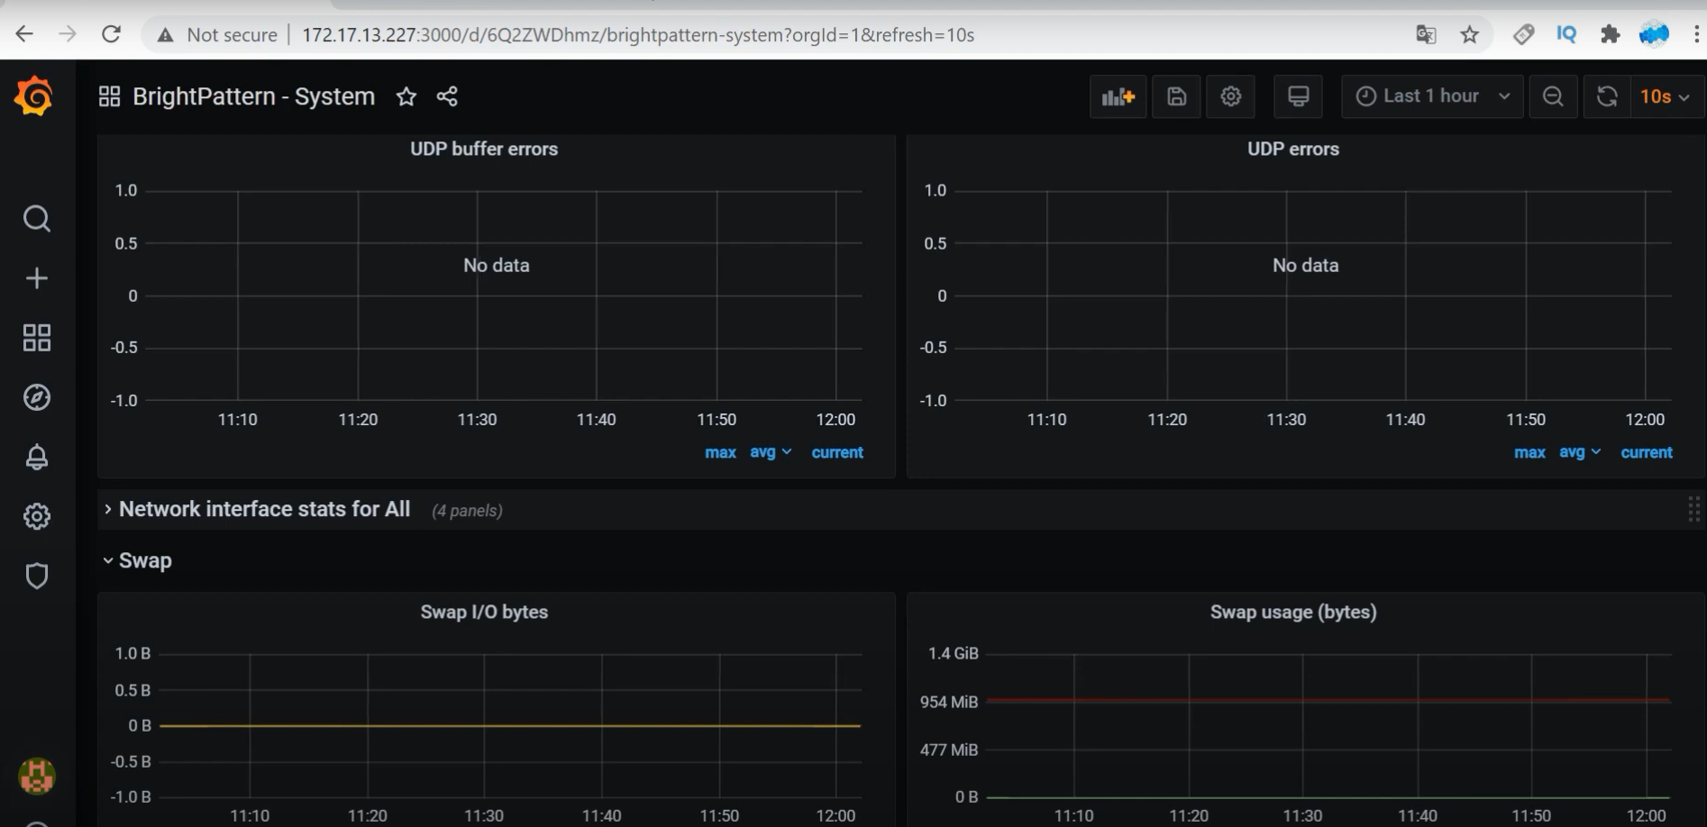The width and height of the screenshot is (1707, 827).
Task: Sort UDP buffer errors legend by avg
Action: [771, 452]
